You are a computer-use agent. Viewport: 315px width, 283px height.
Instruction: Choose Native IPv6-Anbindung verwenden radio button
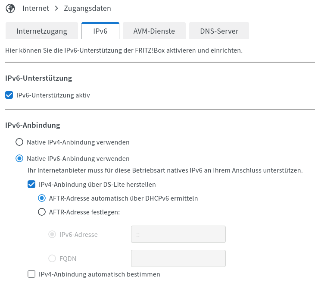point(19,159)
